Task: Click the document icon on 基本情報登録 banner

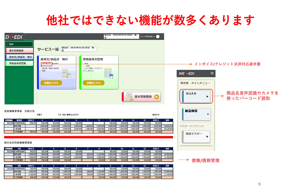Action: coord(130,97)
